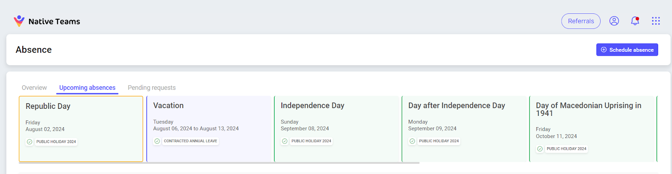This screenshot has height=174, width=672.
Task: Click the Schedule absence button
Action: (x=627, y=50)
